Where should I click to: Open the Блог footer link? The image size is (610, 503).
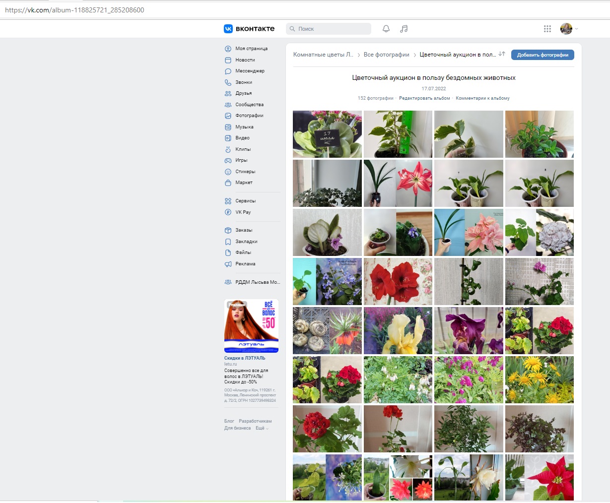pos(229,421)
